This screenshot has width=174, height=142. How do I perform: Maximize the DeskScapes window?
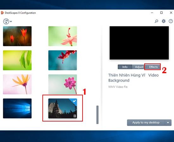point(161,13)
